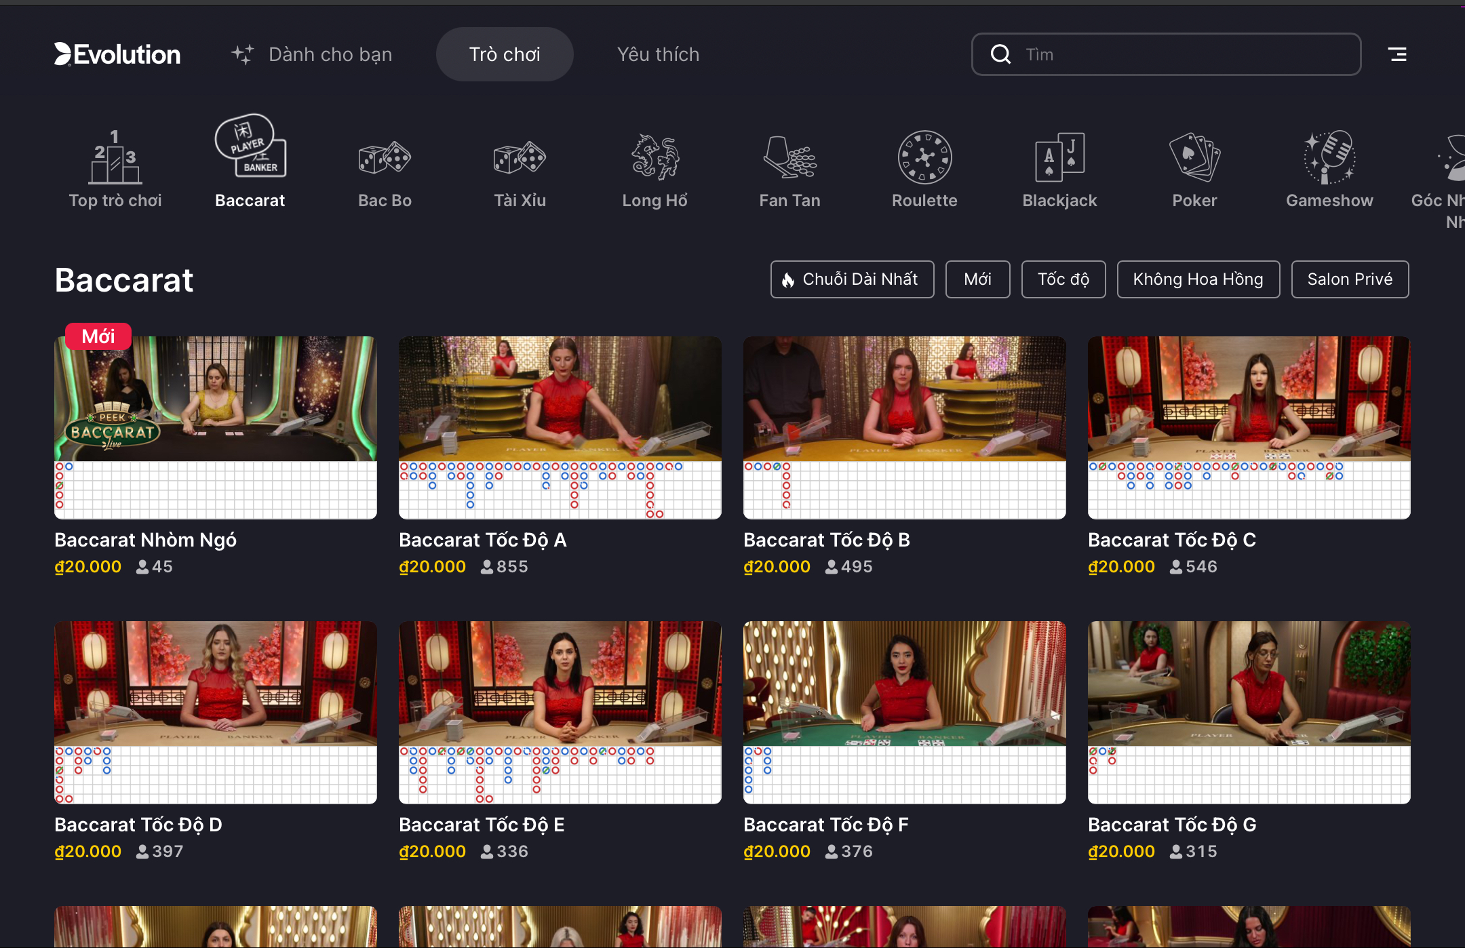Open the Poker cards category
1465x948 pixels.
[1194, 157]
